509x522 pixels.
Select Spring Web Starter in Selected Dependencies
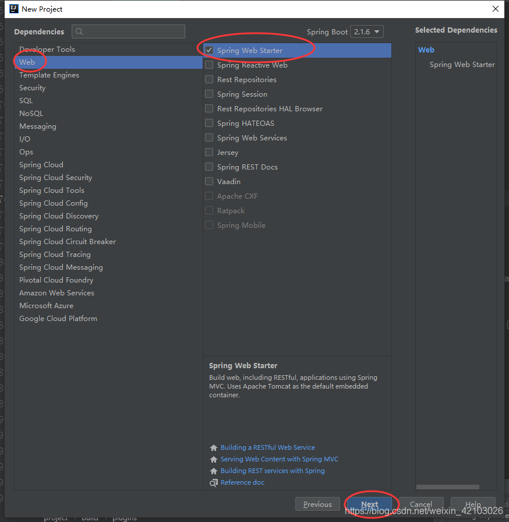tap(462, 65)
